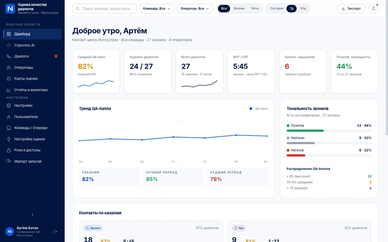The image size is (388, 242).
Task: Open the Команда: Все dropdown
Action: coord(157,9)
